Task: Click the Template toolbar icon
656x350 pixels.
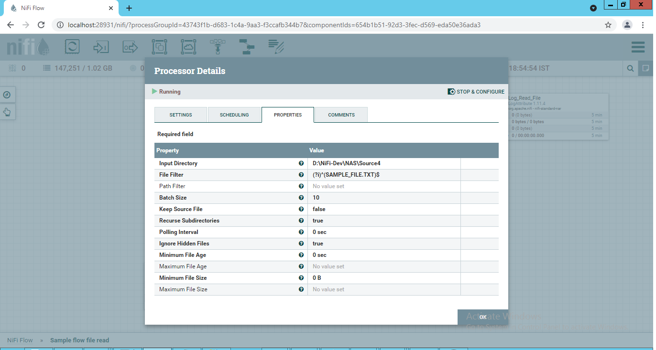Action: [x=247, y=47]
